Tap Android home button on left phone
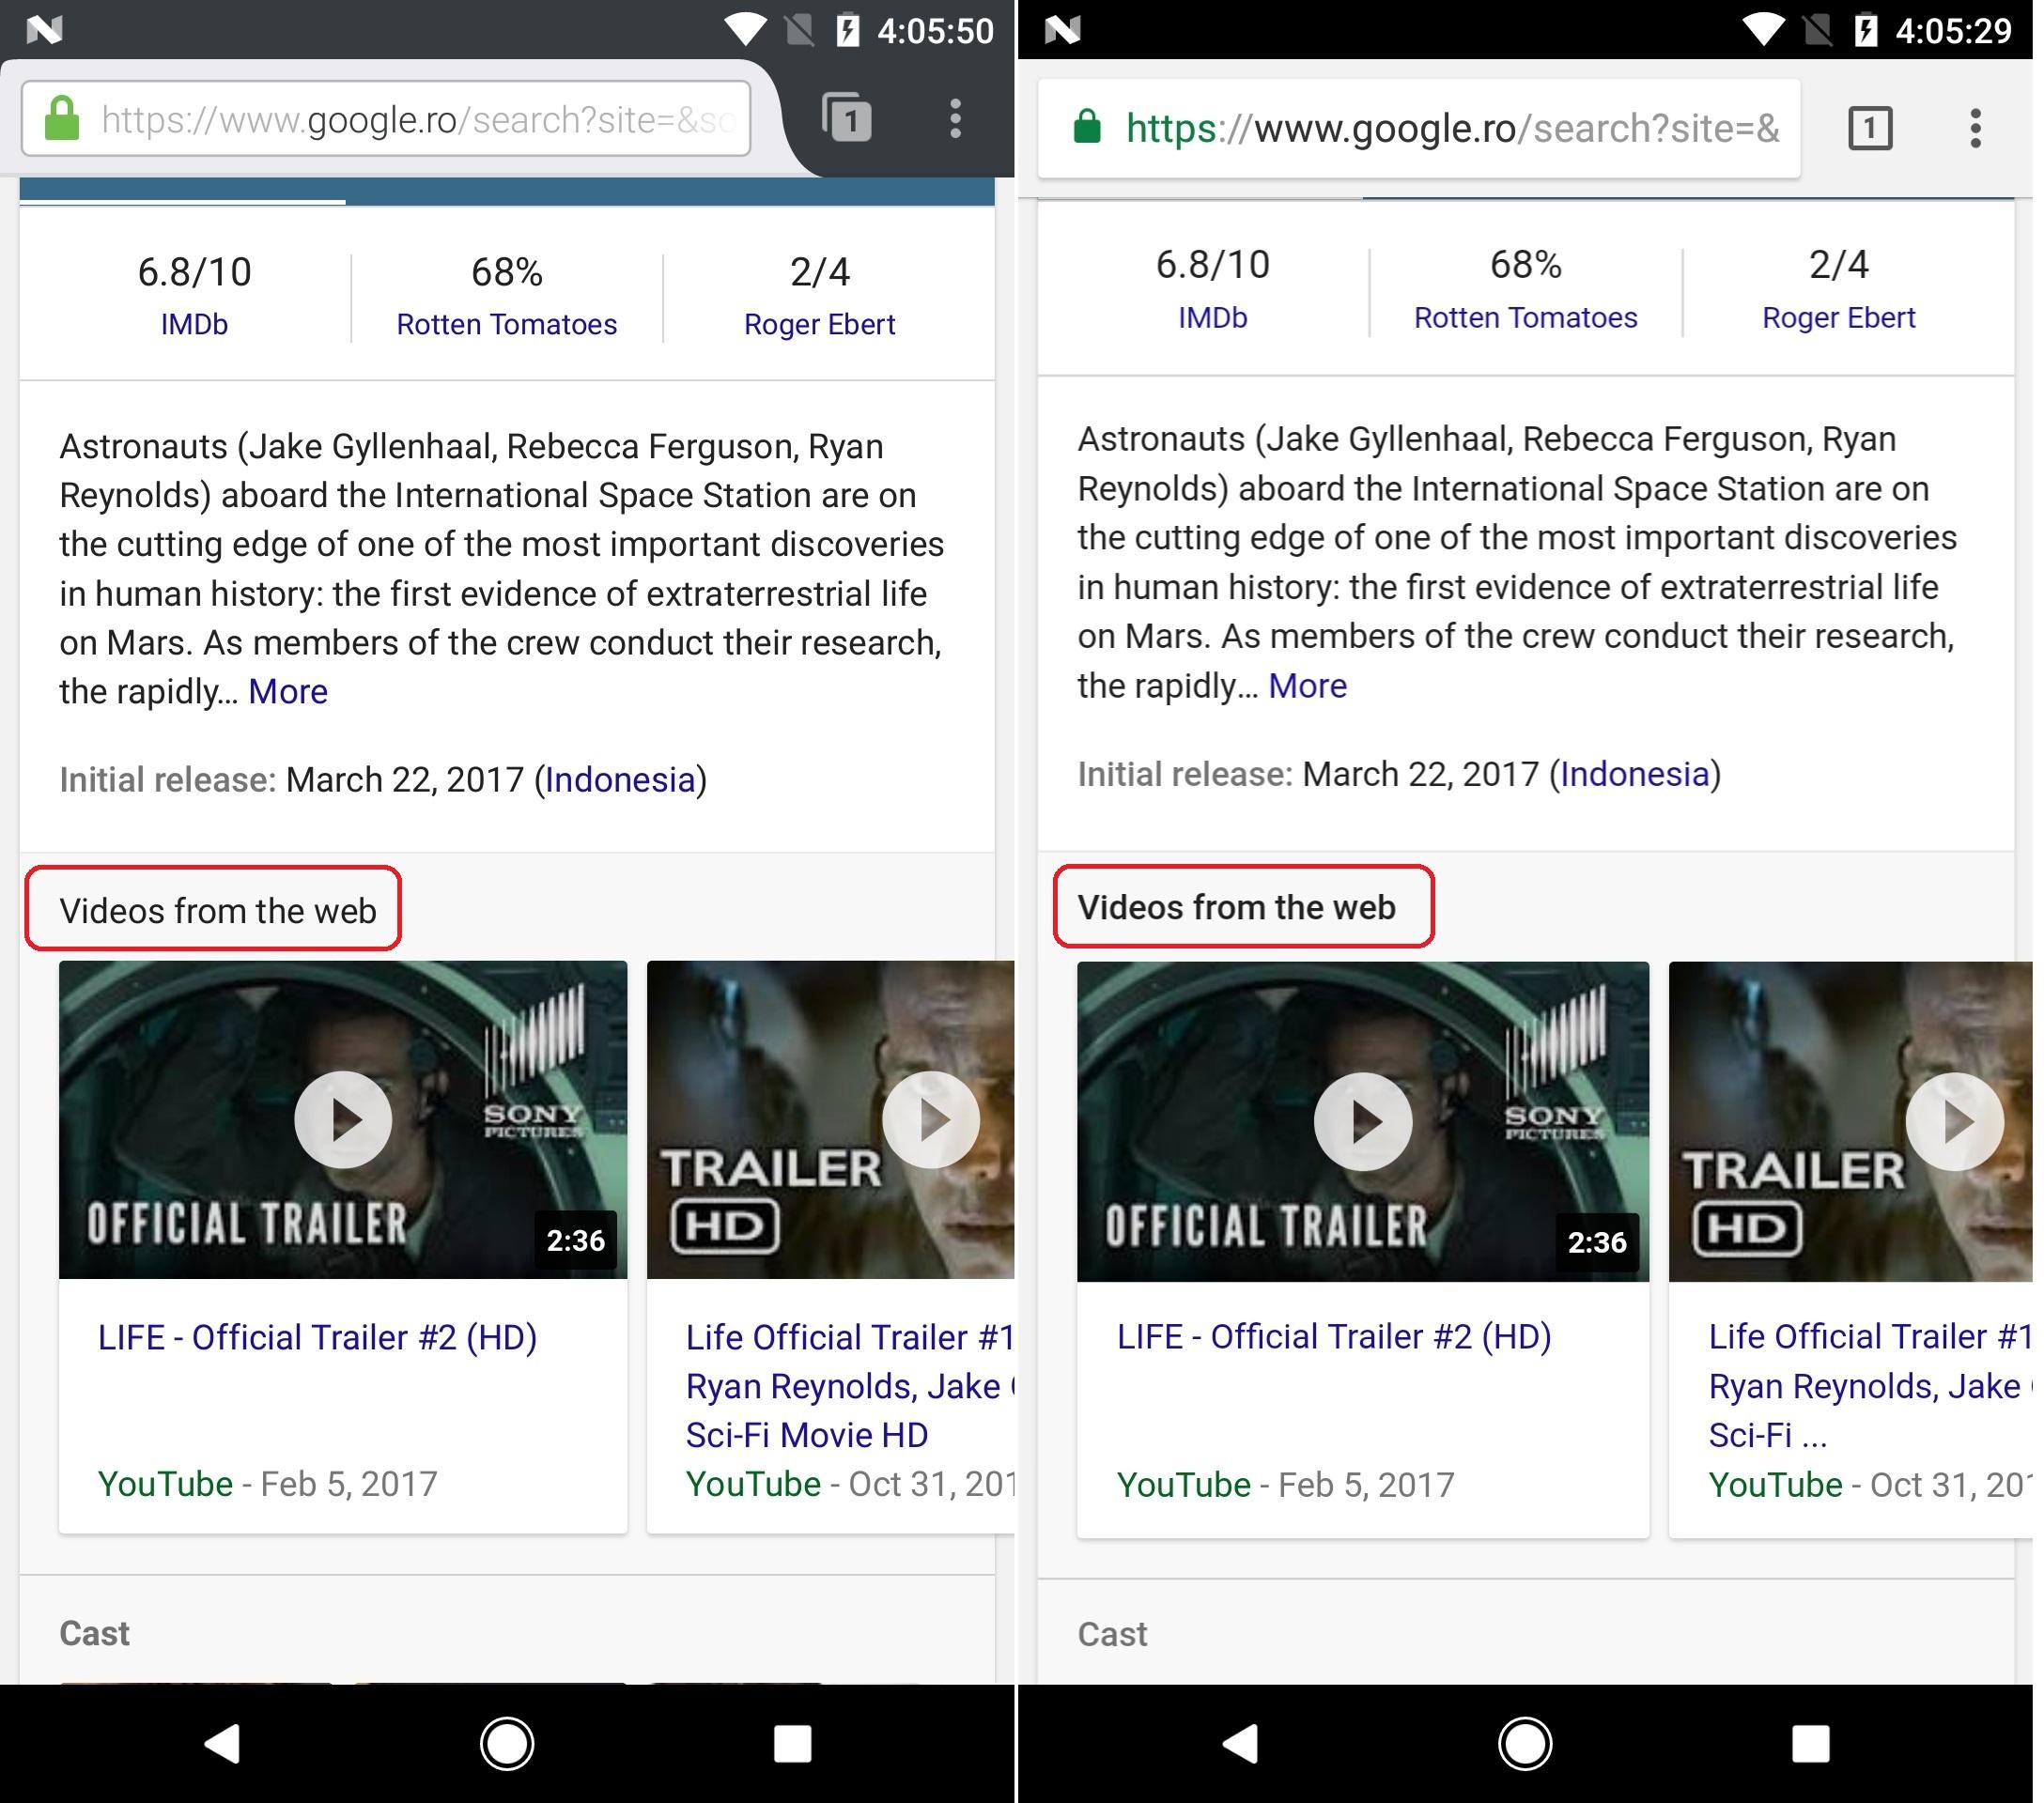Screen dimensions: 2044x1803 tap(507, 1744)
